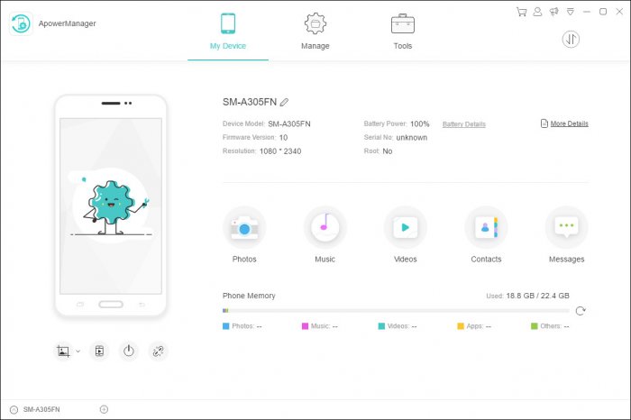Click the phone screen preview

[111, 206]
